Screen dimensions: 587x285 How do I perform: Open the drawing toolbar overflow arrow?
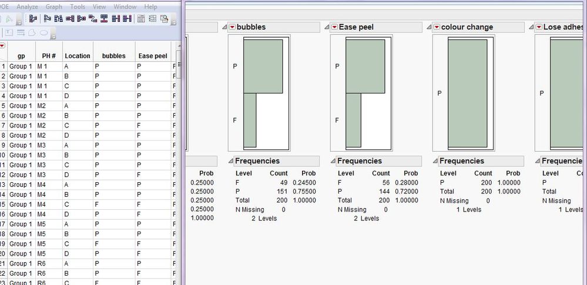(53, 36)
